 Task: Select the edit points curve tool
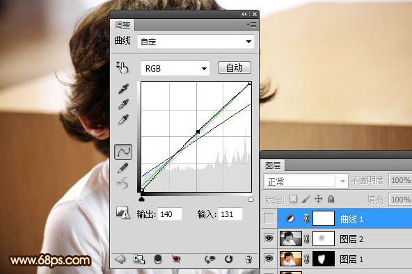click(x=123, y=152)
